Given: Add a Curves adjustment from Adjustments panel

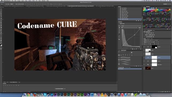Looking at the screenshot, I should pyautogui.click(x=150, y=33).
